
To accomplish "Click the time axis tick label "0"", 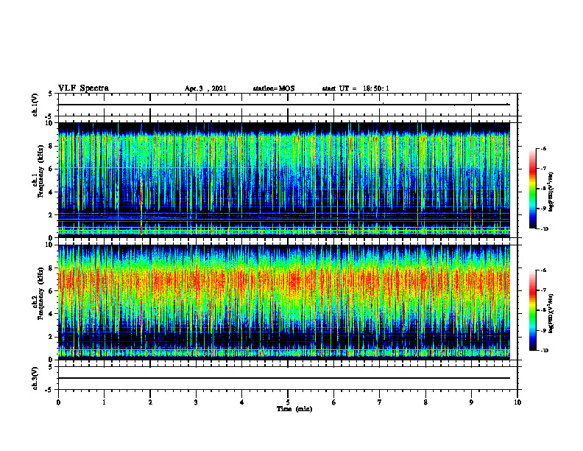I will 58,402.
